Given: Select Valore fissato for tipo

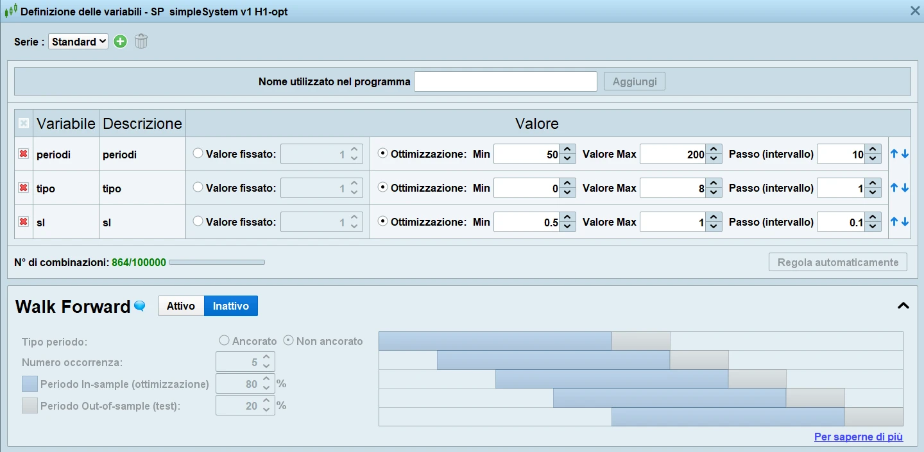Looking at the screenshot, I should (198, 187).
